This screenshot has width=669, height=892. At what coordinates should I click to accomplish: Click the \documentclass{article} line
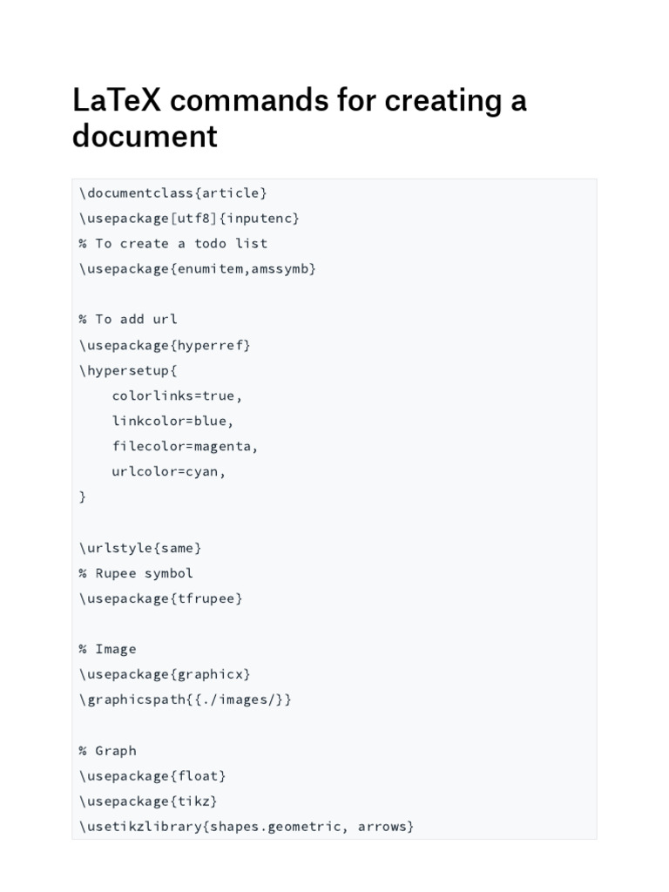[x=173, y=193]
